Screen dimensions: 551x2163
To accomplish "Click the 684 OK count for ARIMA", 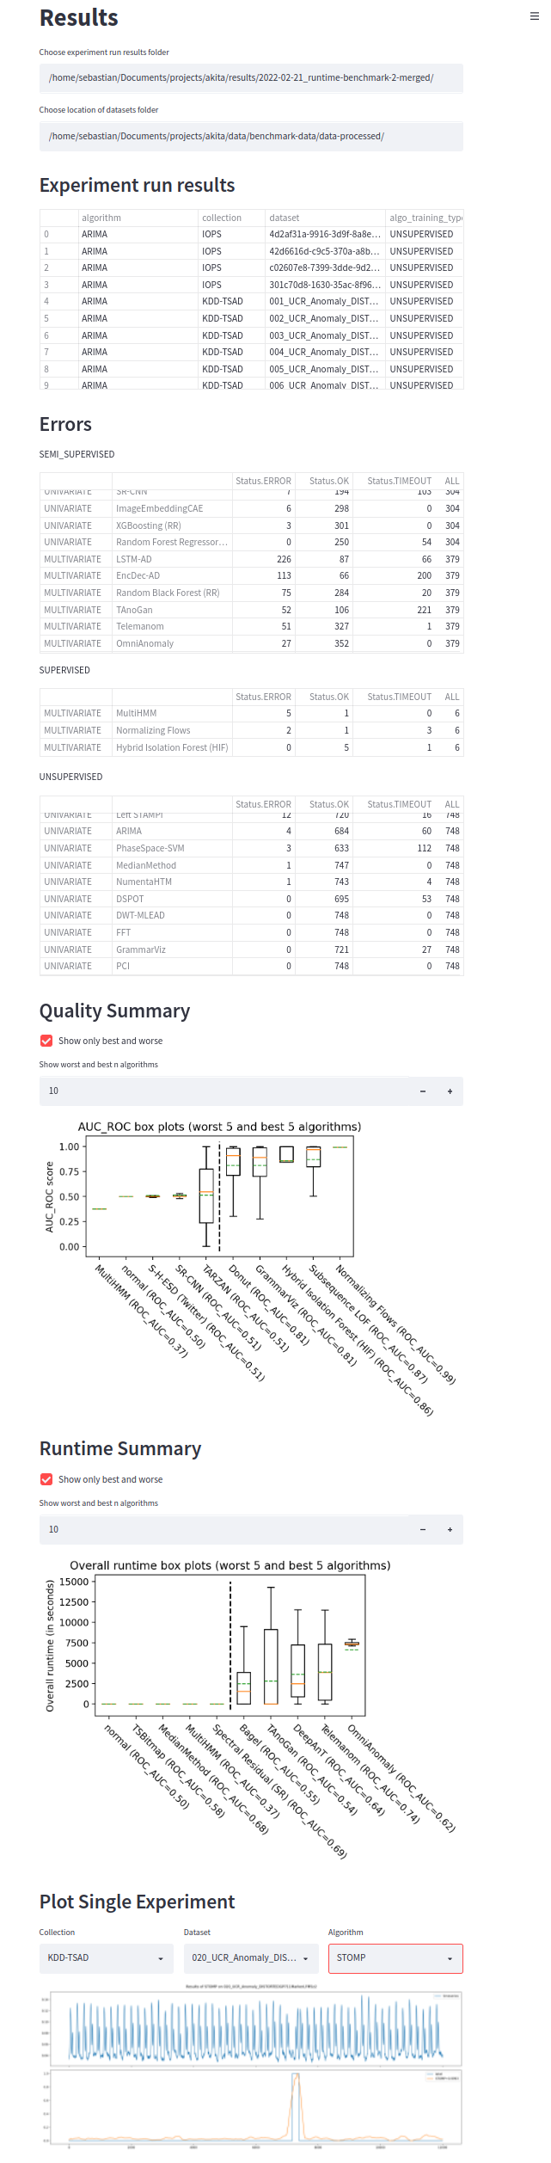I will pos(324,832).
